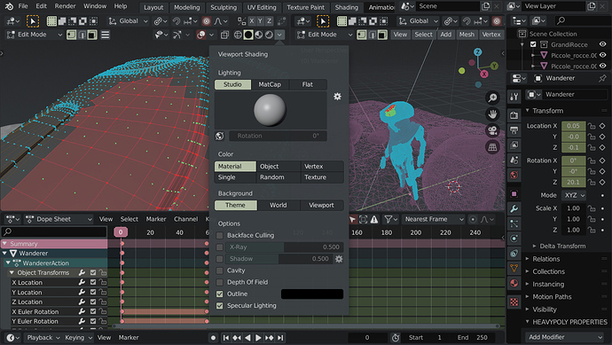Switch to solid shading icon
Viewport: 612px width, 345px height.
pos(248,35)
